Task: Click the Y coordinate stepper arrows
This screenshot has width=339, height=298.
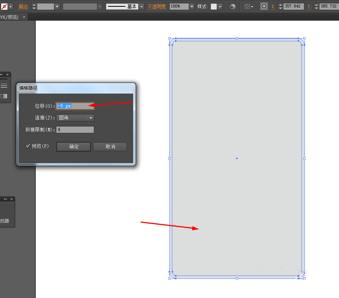Action: (x=316, y=6)
